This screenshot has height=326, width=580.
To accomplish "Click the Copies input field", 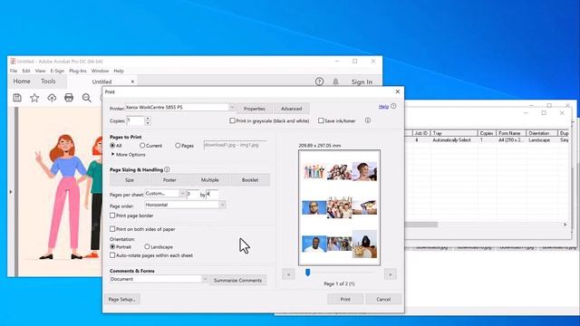I will tap(135, 120).
